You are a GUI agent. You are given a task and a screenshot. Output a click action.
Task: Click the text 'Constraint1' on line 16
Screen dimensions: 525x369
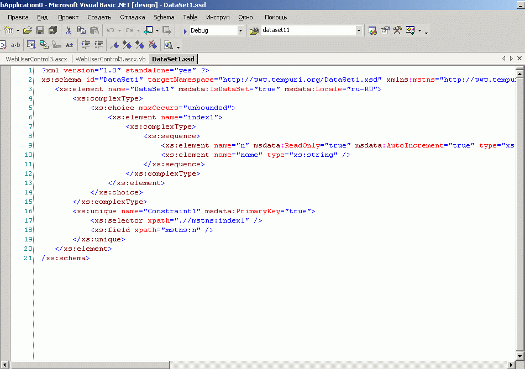[172, 211]
